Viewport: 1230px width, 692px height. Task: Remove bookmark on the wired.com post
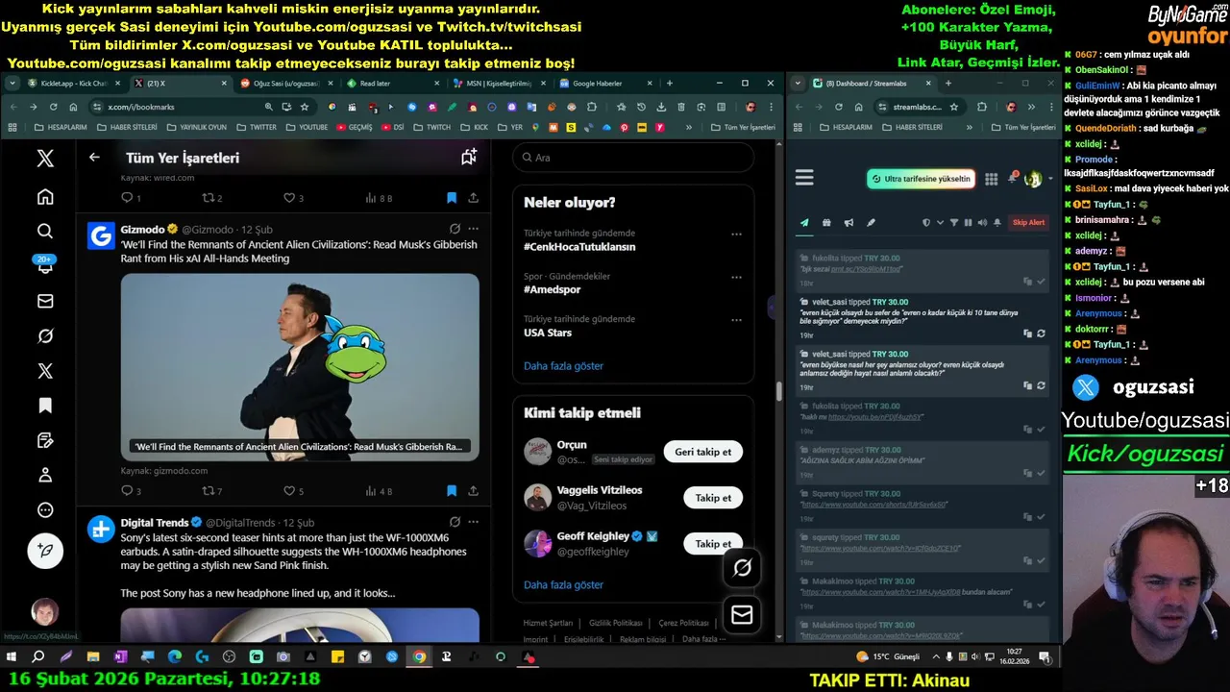pyautogui.click(x=452, y=197)
